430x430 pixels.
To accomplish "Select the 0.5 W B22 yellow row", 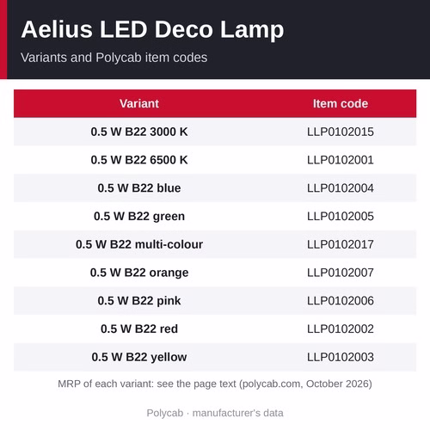I will [x=215, y=357].
